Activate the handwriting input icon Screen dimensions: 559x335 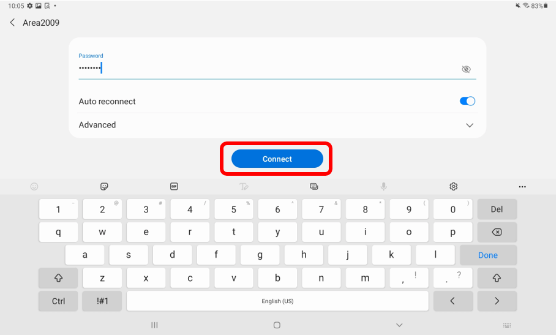[x=244, y=187]
